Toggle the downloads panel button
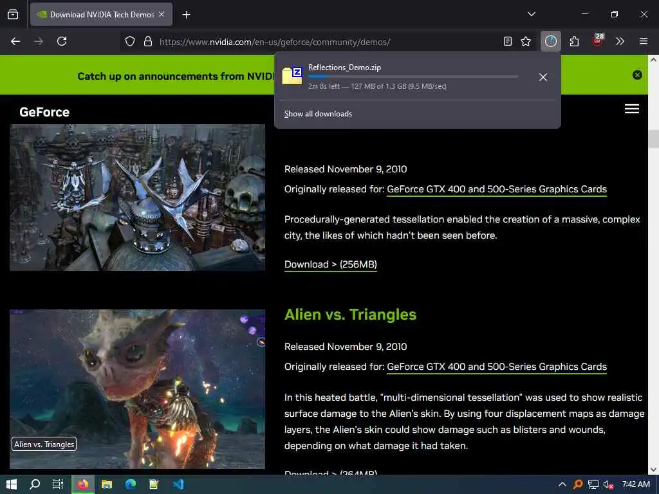Image resolution: width=659 pixels, height=494 pixels. click(551, 41)
